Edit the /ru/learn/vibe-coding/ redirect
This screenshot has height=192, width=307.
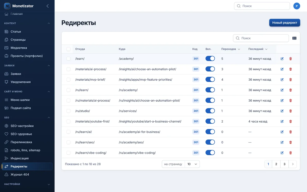(282, 153)
